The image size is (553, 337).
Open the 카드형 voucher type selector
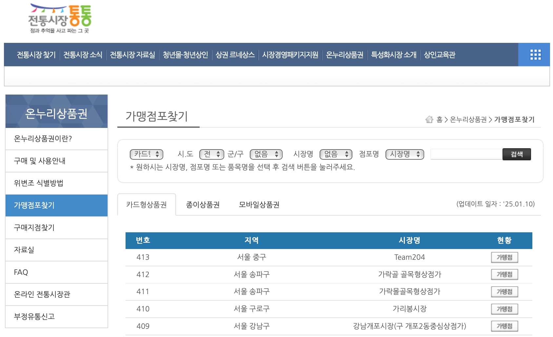(146, 154)
